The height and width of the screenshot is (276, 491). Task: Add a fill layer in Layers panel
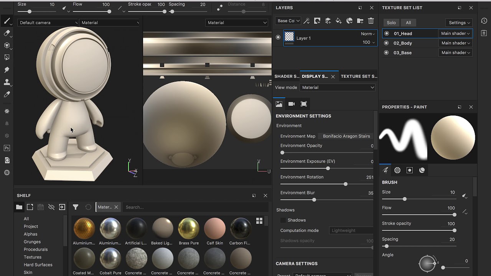click(338, 21)
